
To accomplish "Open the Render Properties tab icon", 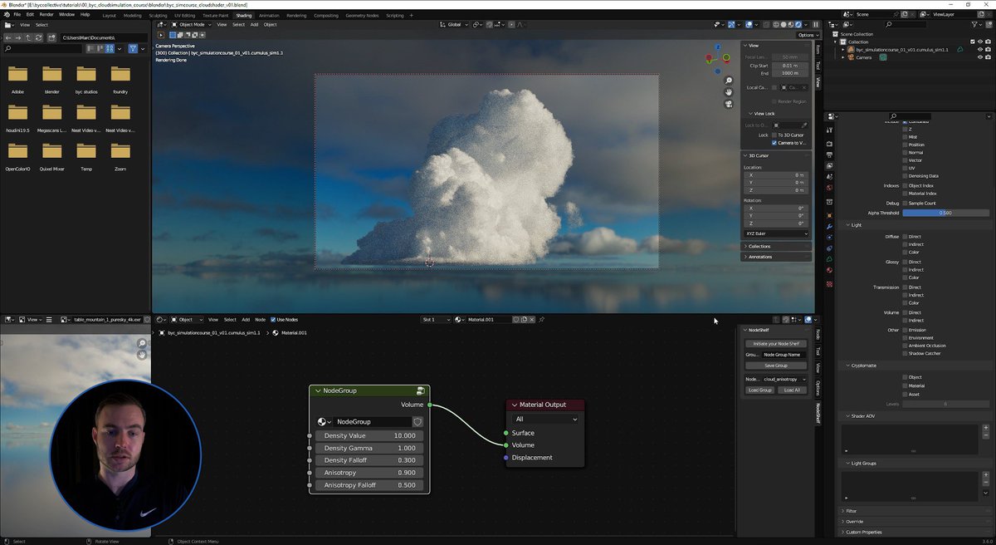I will coord(830,144).
